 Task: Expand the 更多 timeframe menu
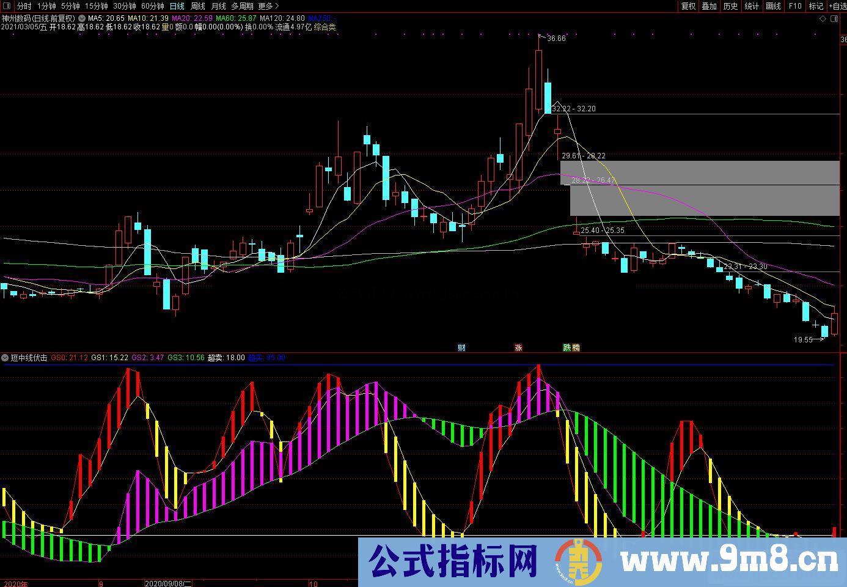coord(264,6)
